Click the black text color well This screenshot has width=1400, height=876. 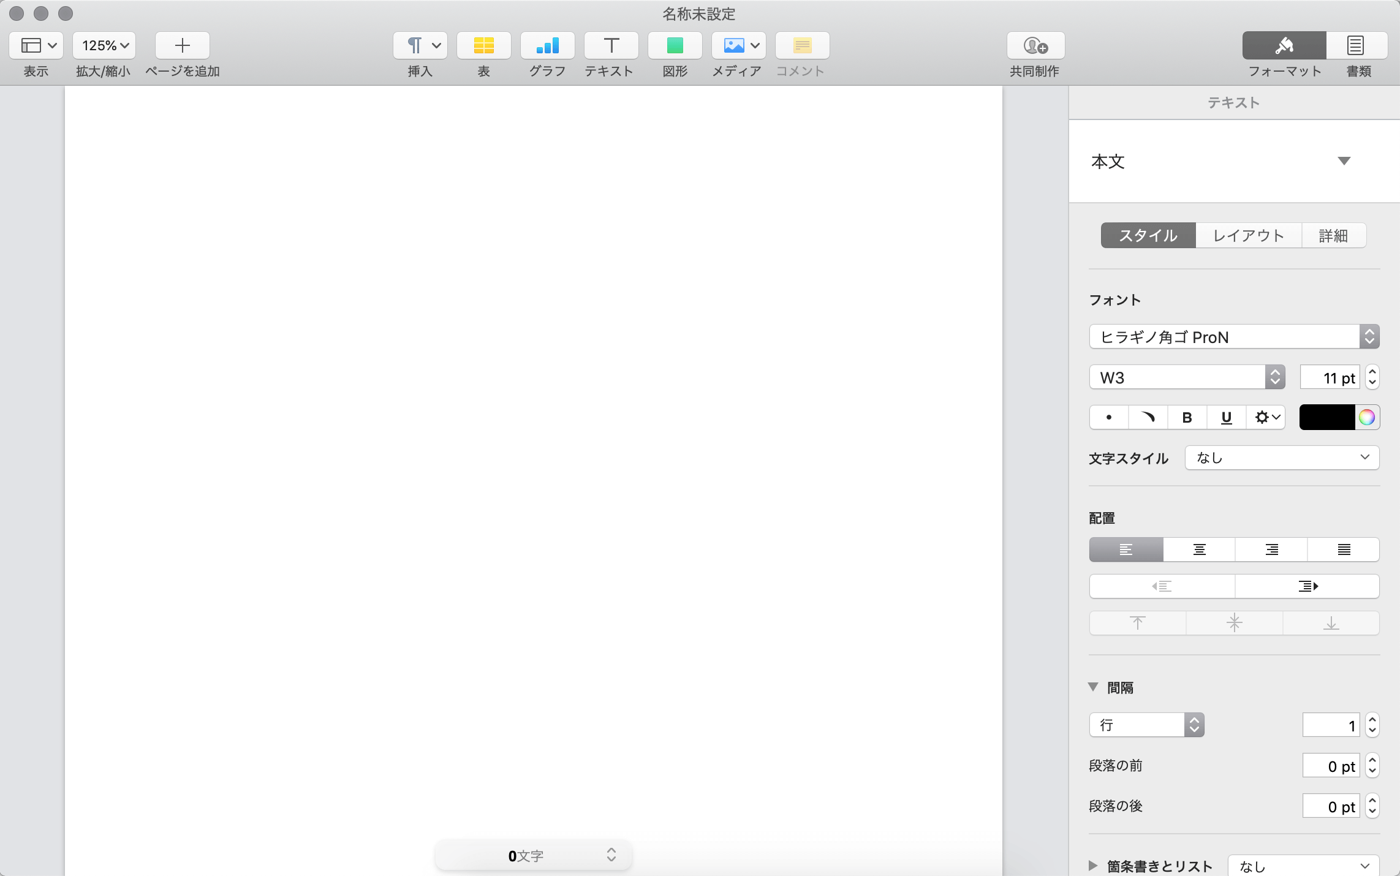point(1327,418)
